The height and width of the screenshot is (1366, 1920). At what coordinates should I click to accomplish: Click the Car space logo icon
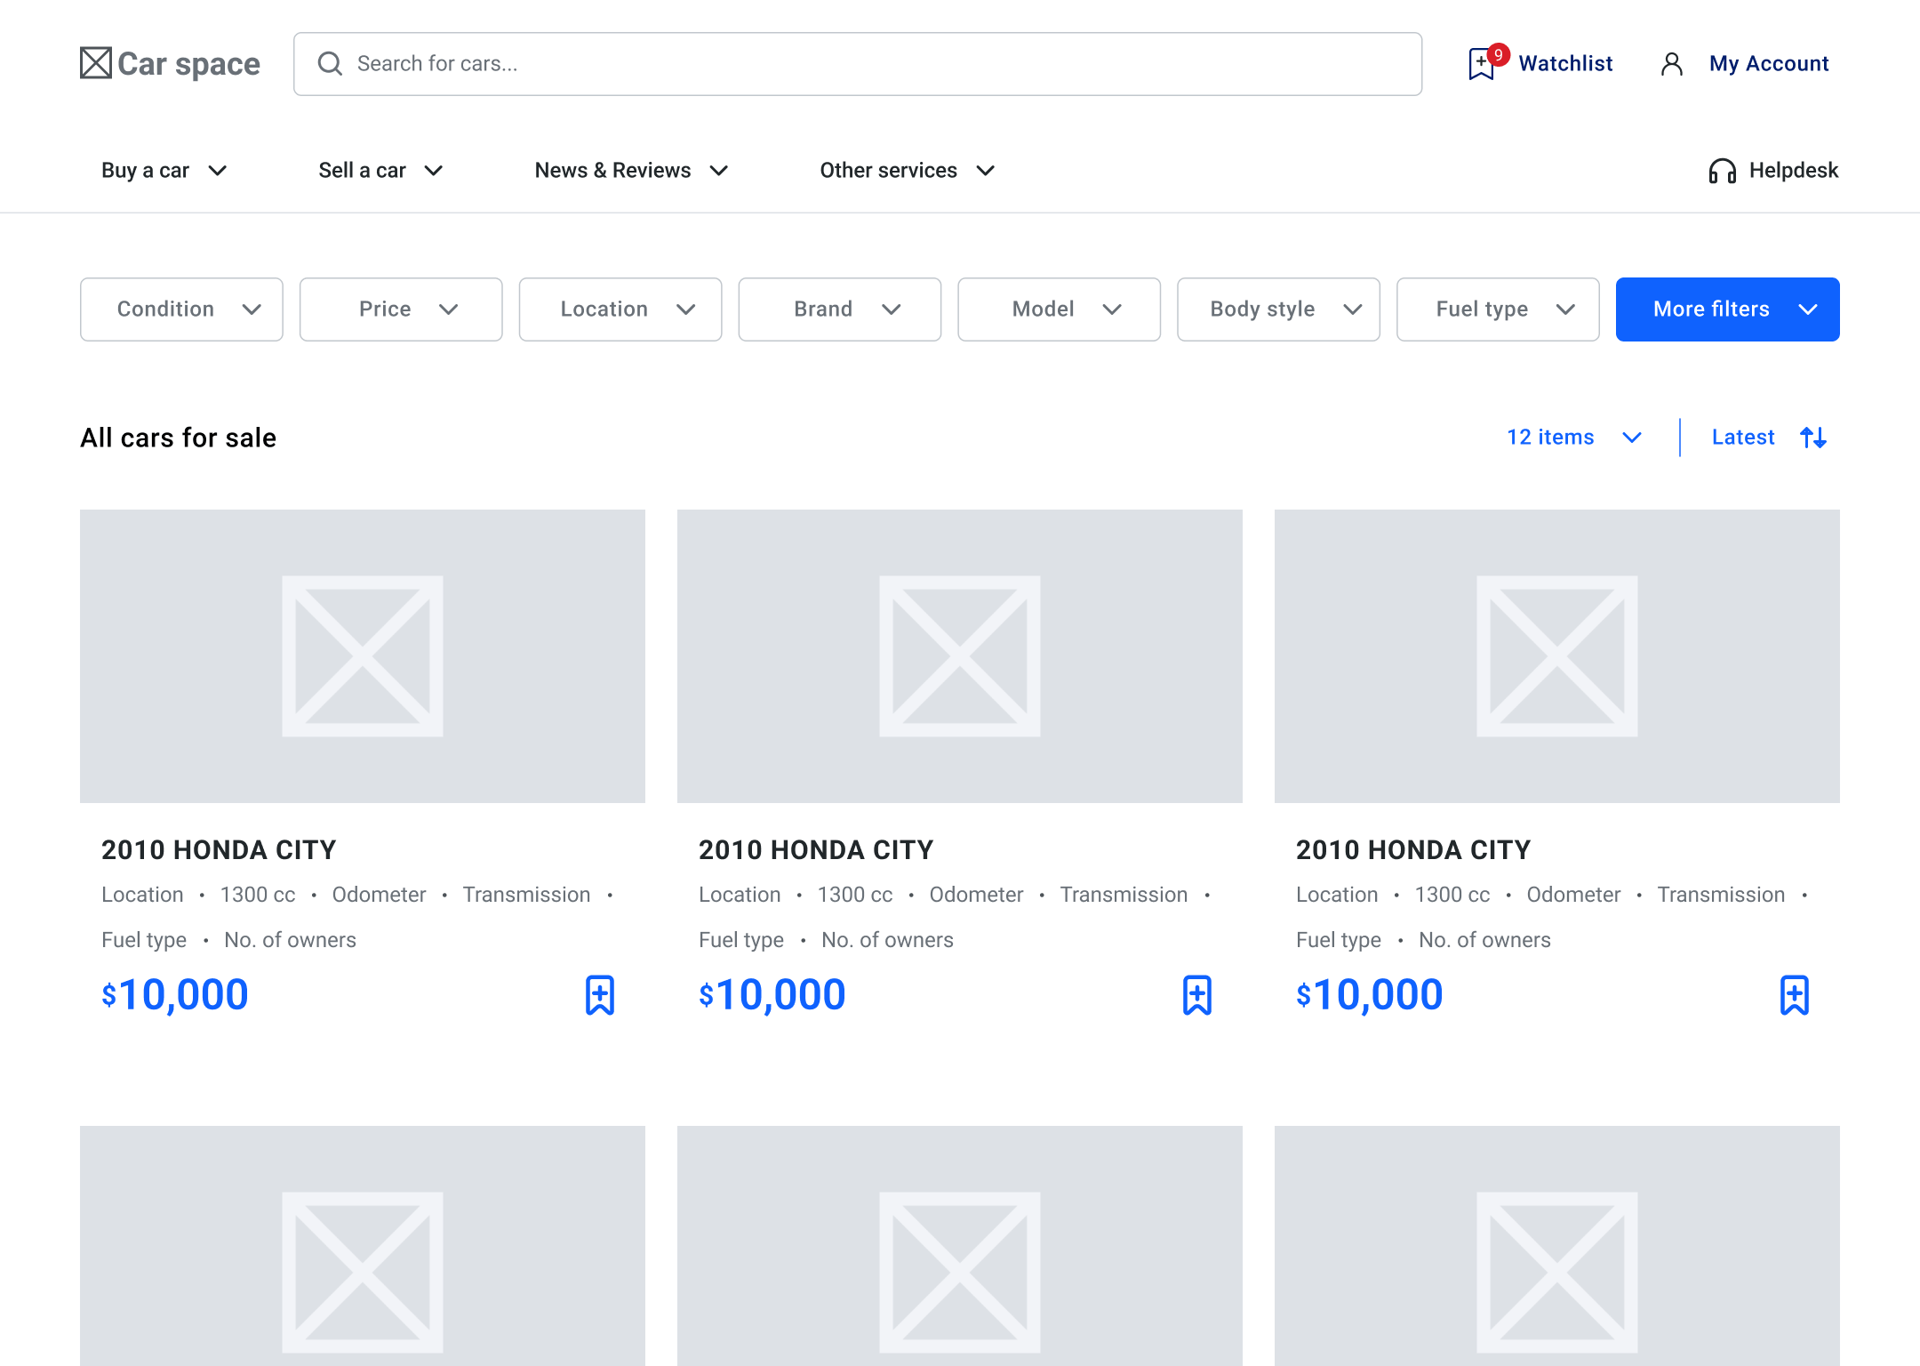pyautogui.click(x=96, y=63)
